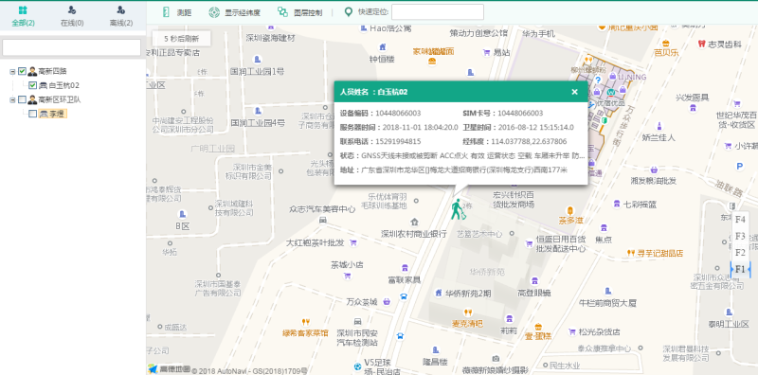Viewport: 758px width, 375px height.
Task: Click the 在线(0) online users icon
Action: (72, 9)
